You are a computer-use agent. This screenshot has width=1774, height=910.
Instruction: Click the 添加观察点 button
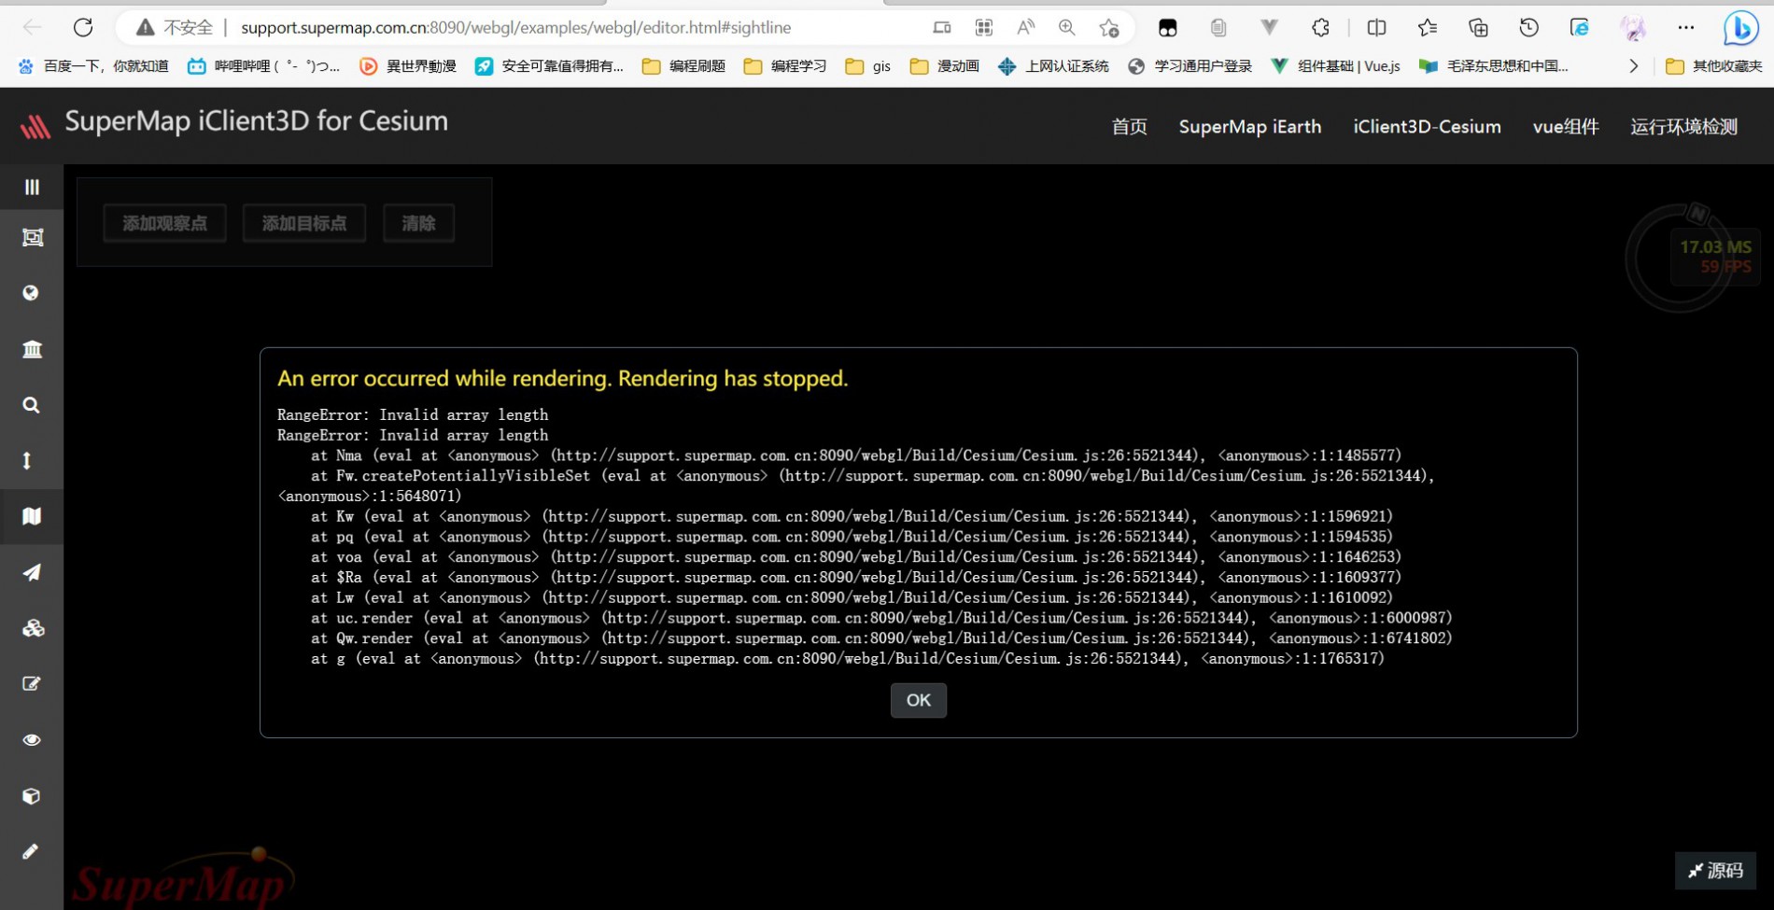tap(164, 223)
